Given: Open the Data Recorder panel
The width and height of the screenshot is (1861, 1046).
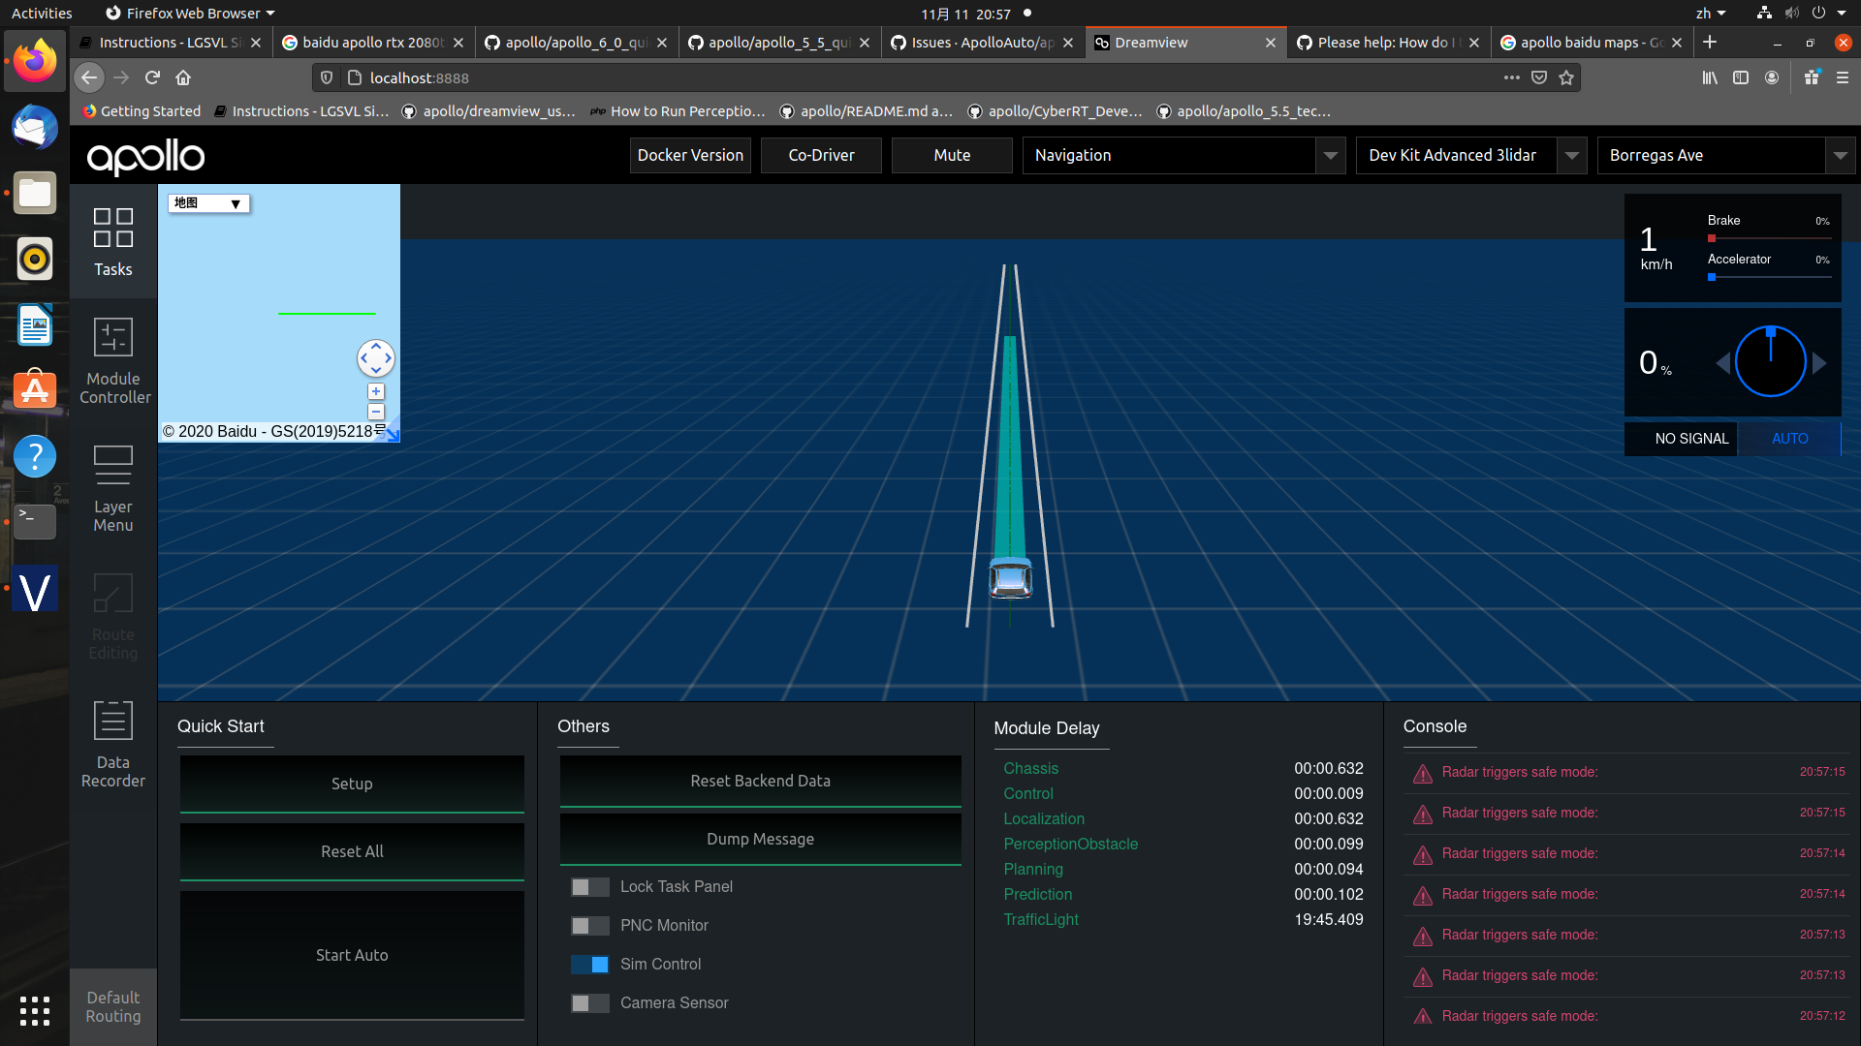Looking at the screenshot, I should point(113,744).
